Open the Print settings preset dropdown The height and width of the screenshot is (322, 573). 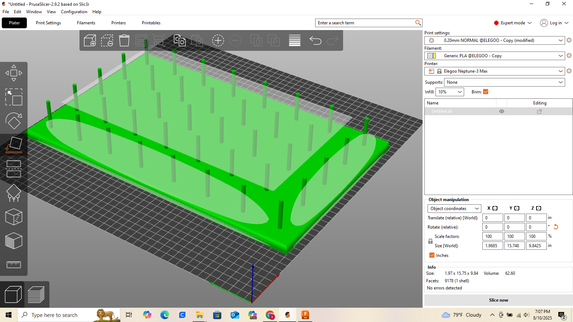click(x=495, y=40)
